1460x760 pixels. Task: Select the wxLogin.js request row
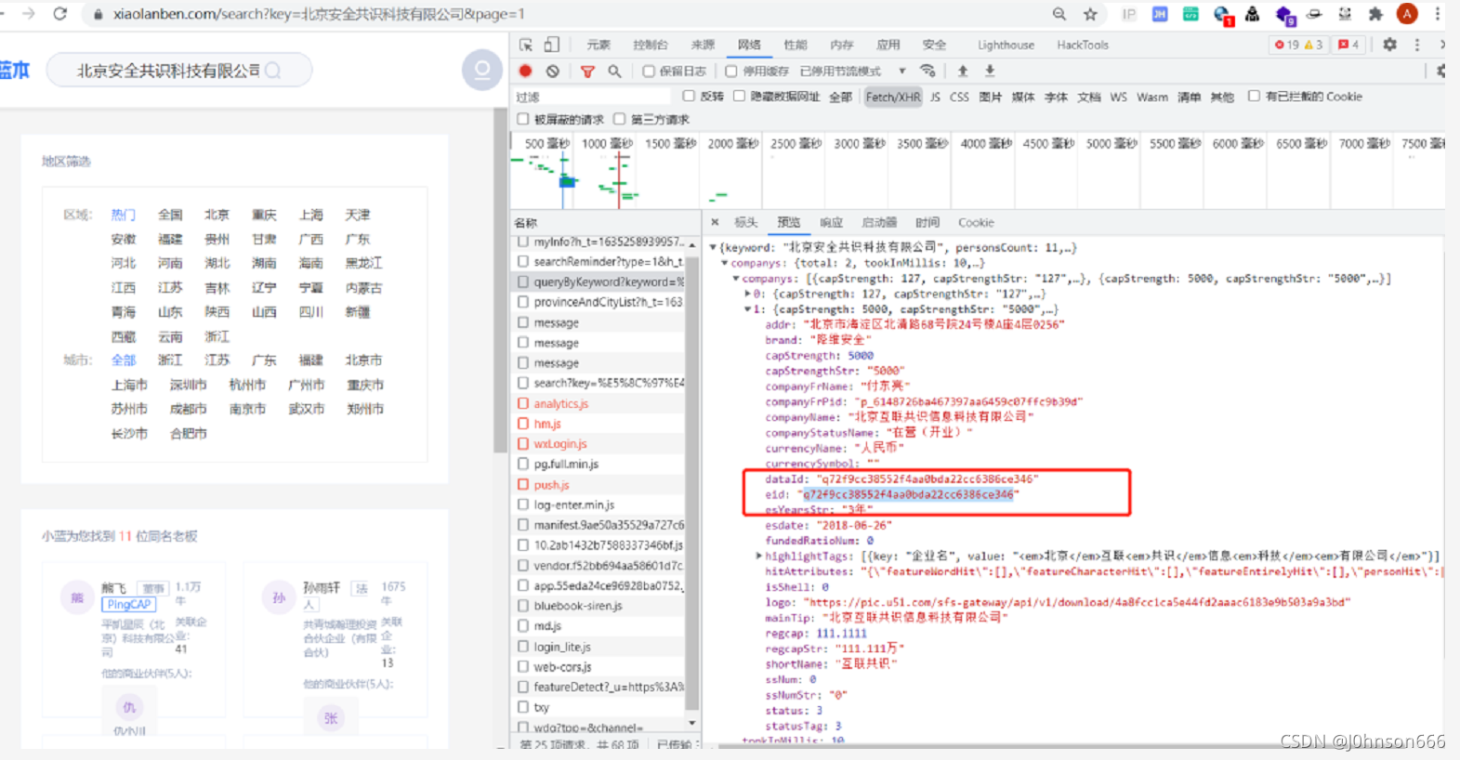(599, 444)
